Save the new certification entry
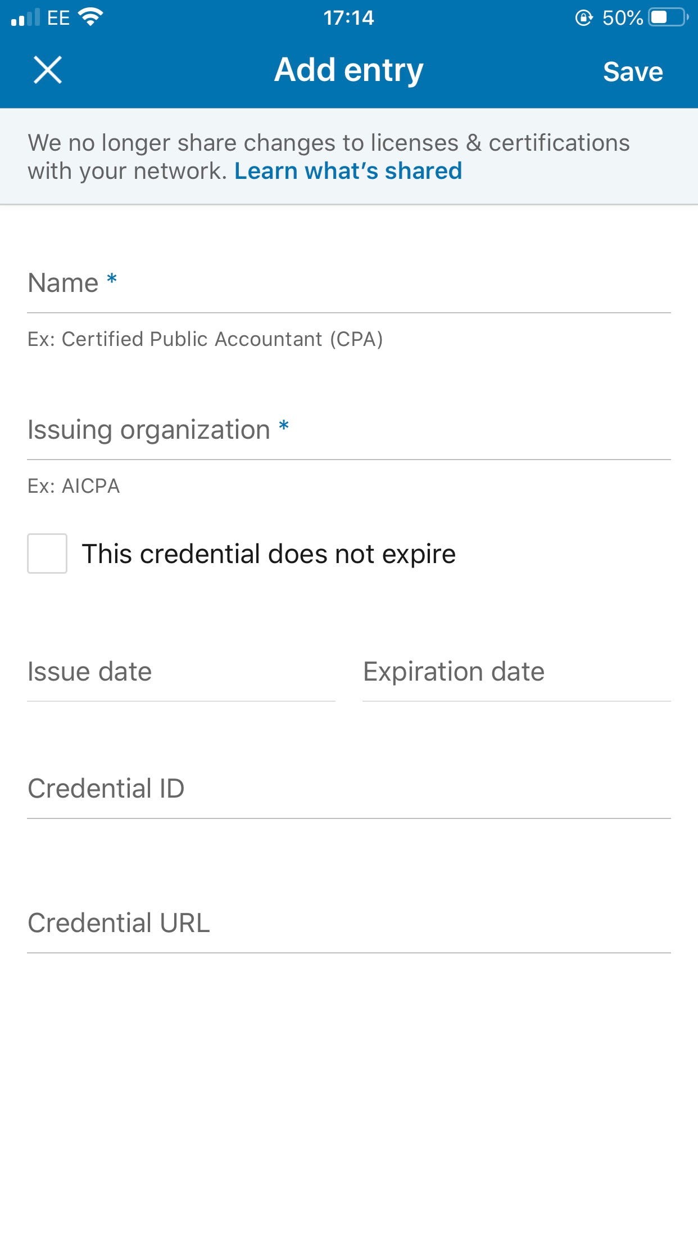The height and width of the screenshot is (1242, 698). (633, 71)
